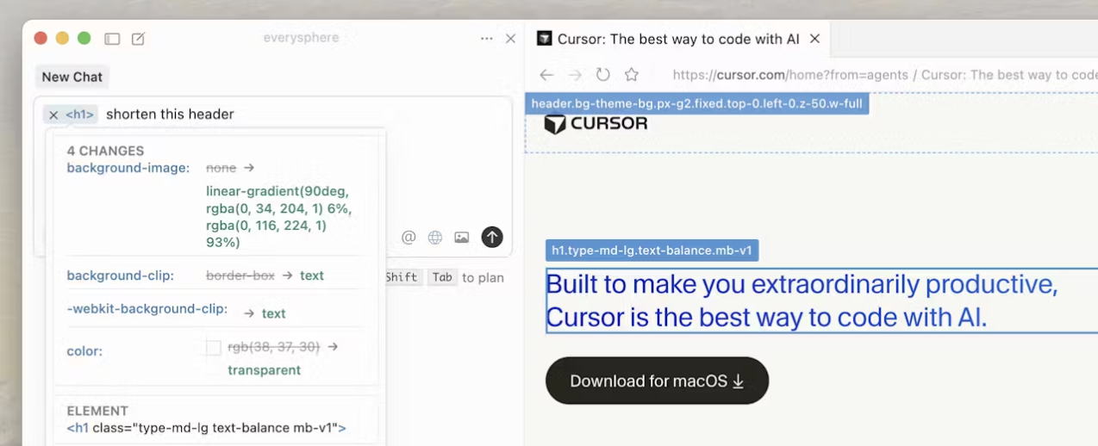Click the 'transparent' color value

[x=264, y=370]
